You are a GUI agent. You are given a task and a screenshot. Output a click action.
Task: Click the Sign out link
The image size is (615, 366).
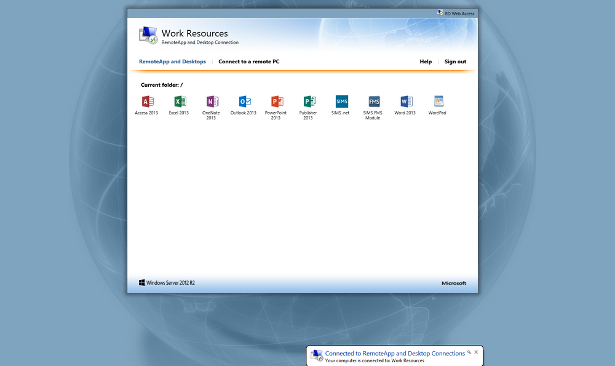[455, 62]
